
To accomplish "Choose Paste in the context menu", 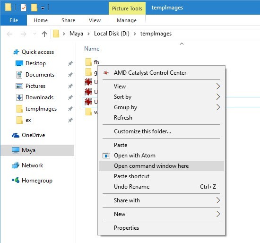I will click(161, 145).
